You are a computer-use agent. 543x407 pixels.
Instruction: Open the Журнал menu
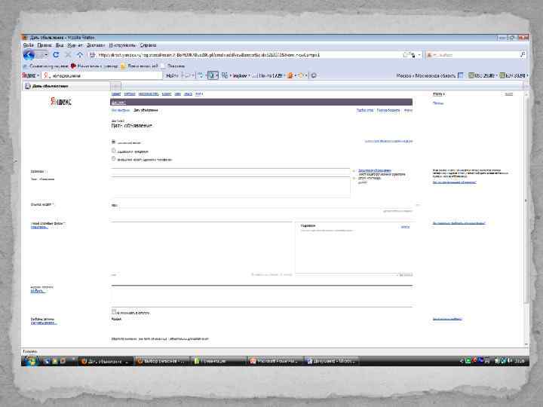coord(75,45)
